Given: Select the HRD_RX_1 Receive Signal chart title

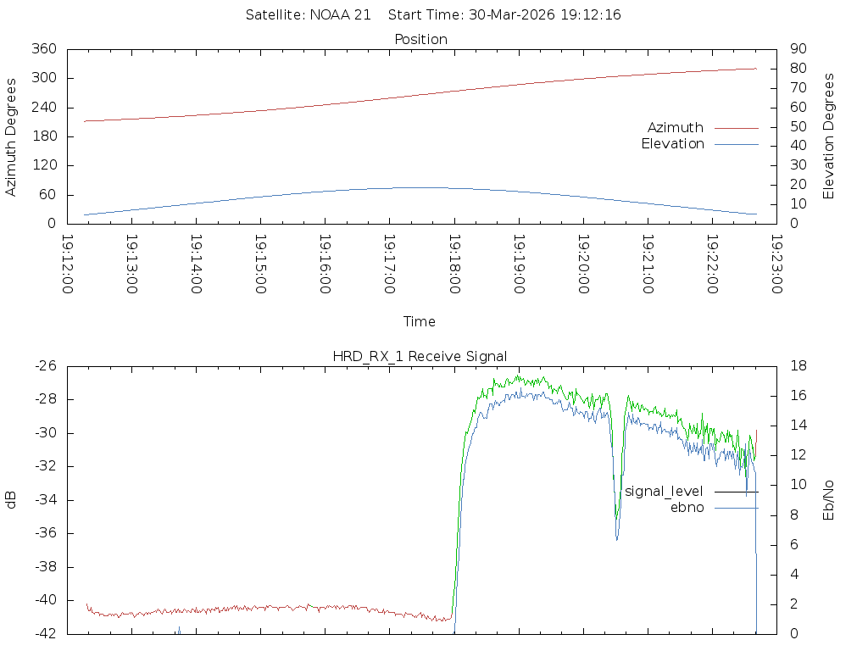Looking at the screenshot, I should (420, 356).
